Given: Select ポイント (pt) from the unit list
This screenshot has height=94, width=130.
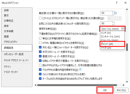Looking at the screenshot, I should [112, 44].
